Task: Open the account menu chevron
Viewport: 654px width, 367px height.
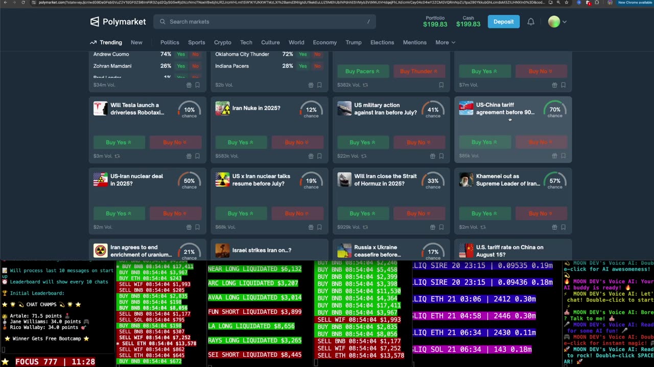Action: [x=565, y=22]
